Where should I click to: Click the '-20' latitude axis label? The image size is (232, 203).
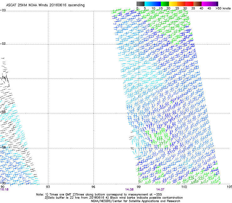coord(3,10)
